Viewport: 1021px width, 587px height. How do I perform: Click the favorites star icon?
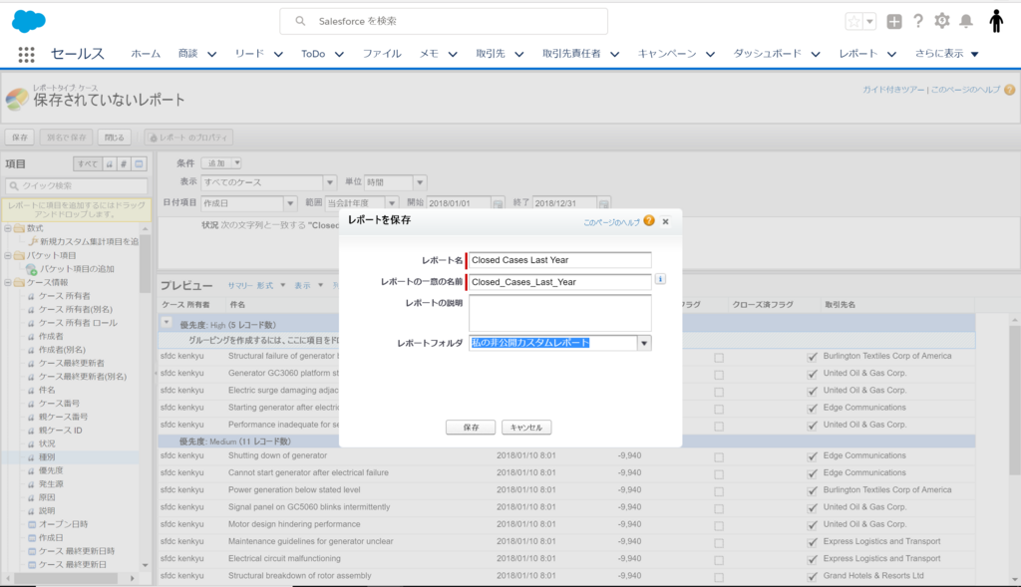coord(853,22)
